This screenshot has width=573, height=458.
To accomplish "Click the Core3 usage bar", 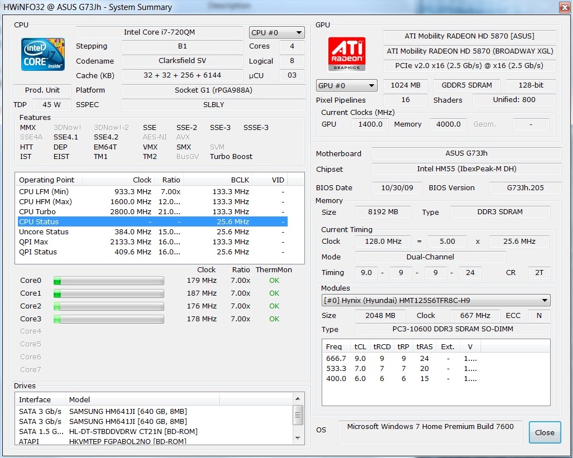I will [108, 319].
